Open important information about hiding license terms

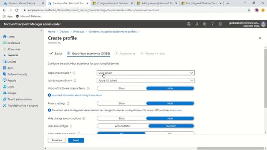click(77, 95)
